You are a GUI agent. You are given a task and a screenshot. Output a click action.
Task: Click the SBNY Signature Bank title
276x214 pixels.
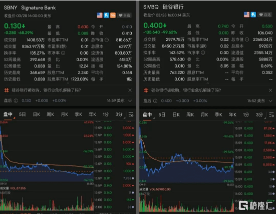point(30,7)
